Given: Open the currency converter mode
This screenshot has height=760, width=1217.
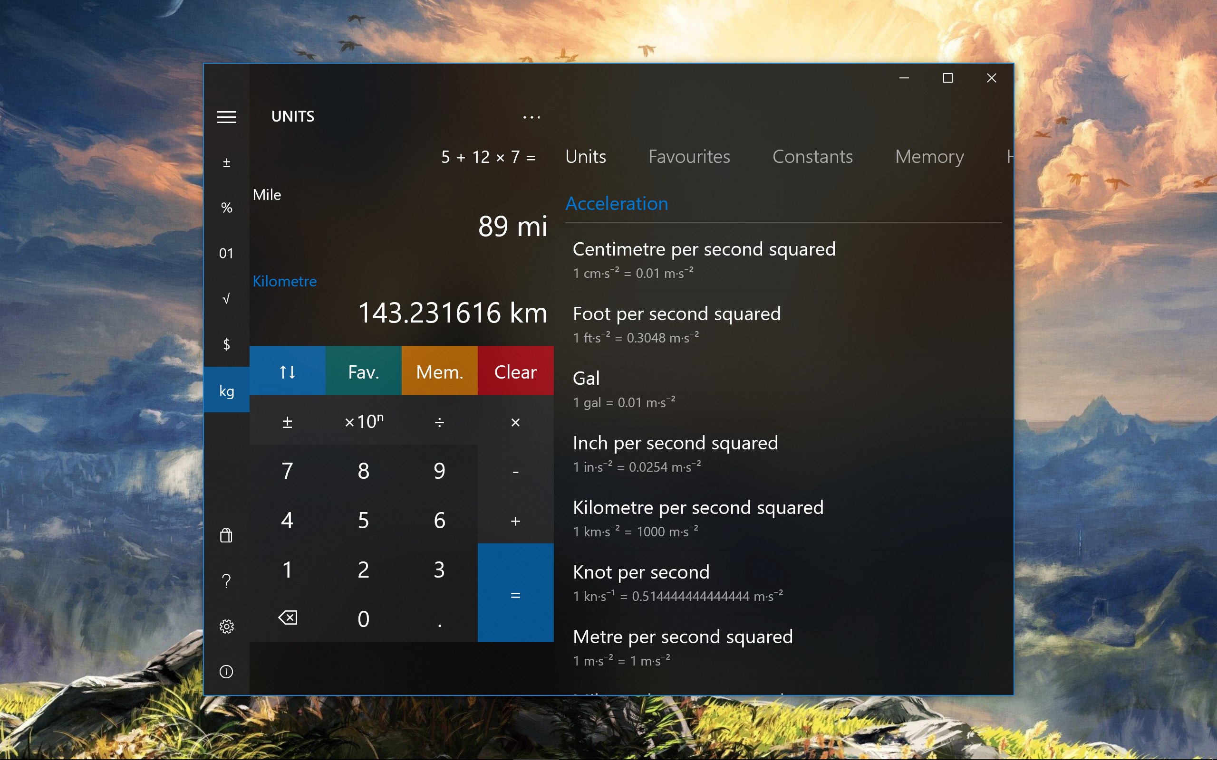Looking at the screenshot, I should tap(226, 344).
